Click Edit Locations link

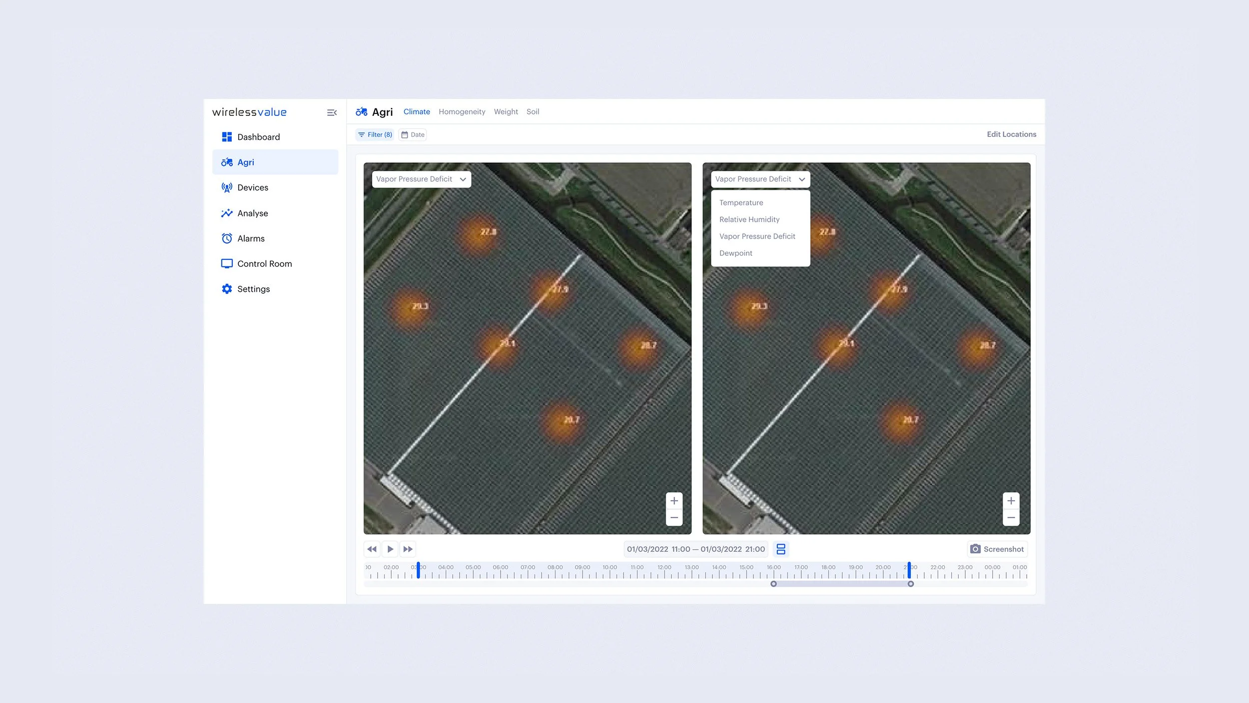click(x=1011, y=134)
